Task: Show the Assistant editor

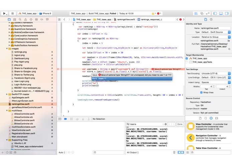Action: (202, 13)
